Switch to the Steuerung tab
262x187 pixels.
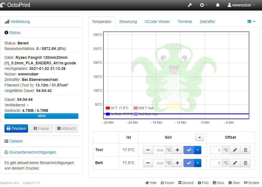pyautogui.click(x=128, y=22)
